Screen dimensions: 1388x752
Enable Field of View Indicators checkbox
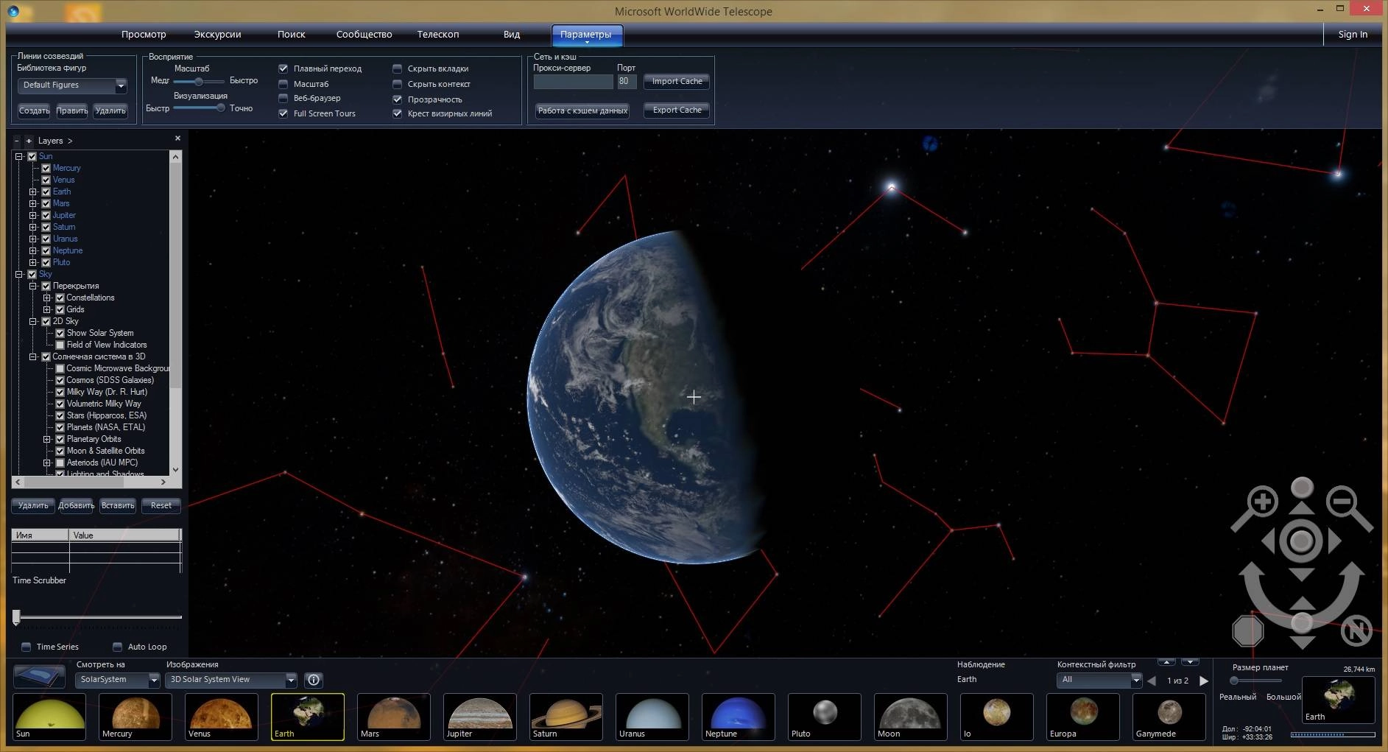pyautogui.click(x=60, y=345)
